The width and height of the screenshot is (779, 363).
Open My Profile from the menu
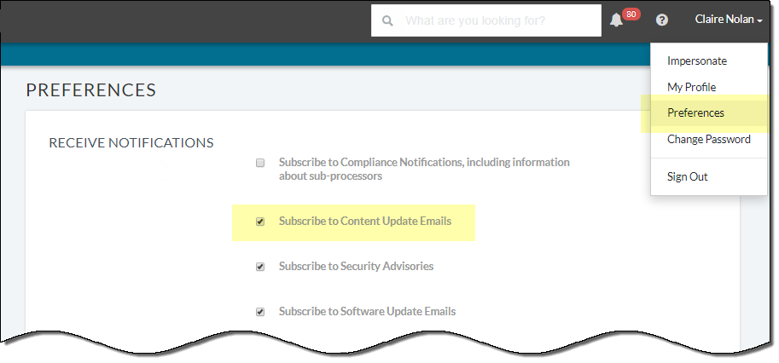[691, 87]
